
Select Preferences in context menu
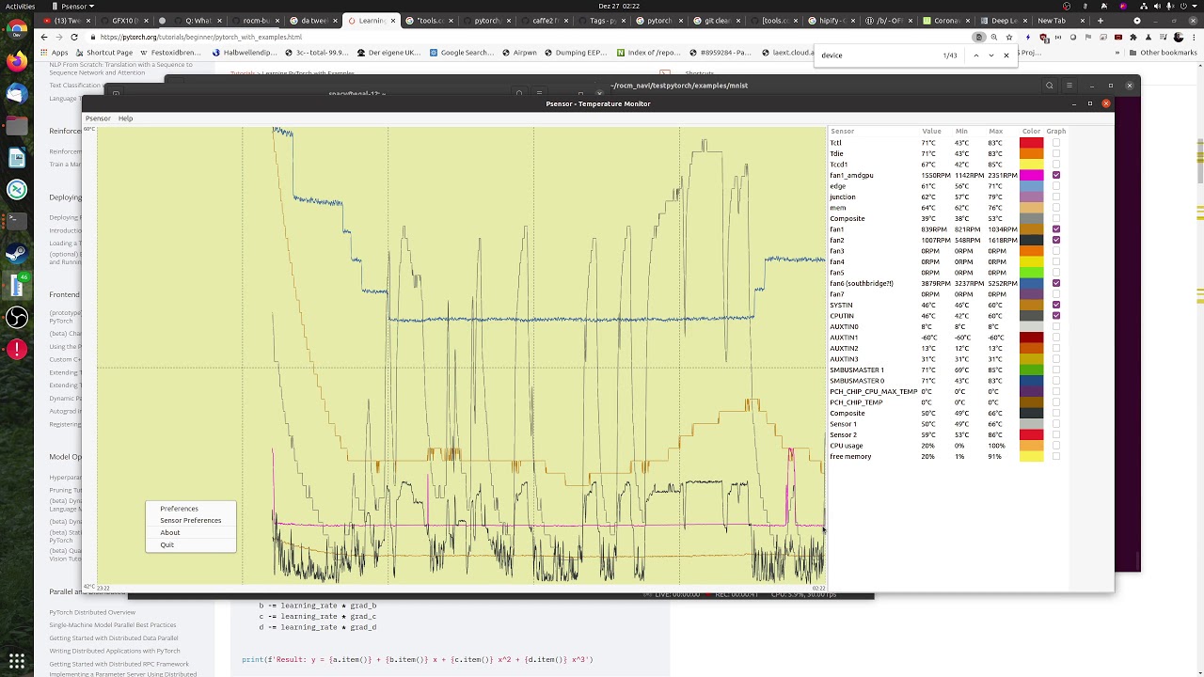coord(191,508)
